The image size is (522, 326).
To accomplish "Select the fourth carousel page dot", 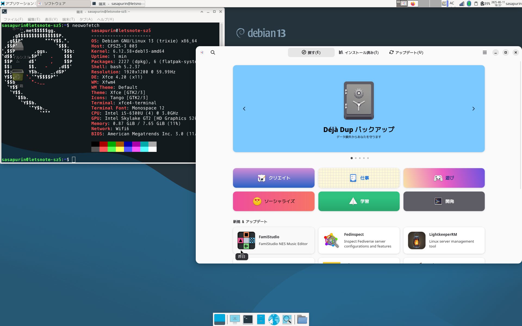I will pyautogui.click(x=364, y=158).
